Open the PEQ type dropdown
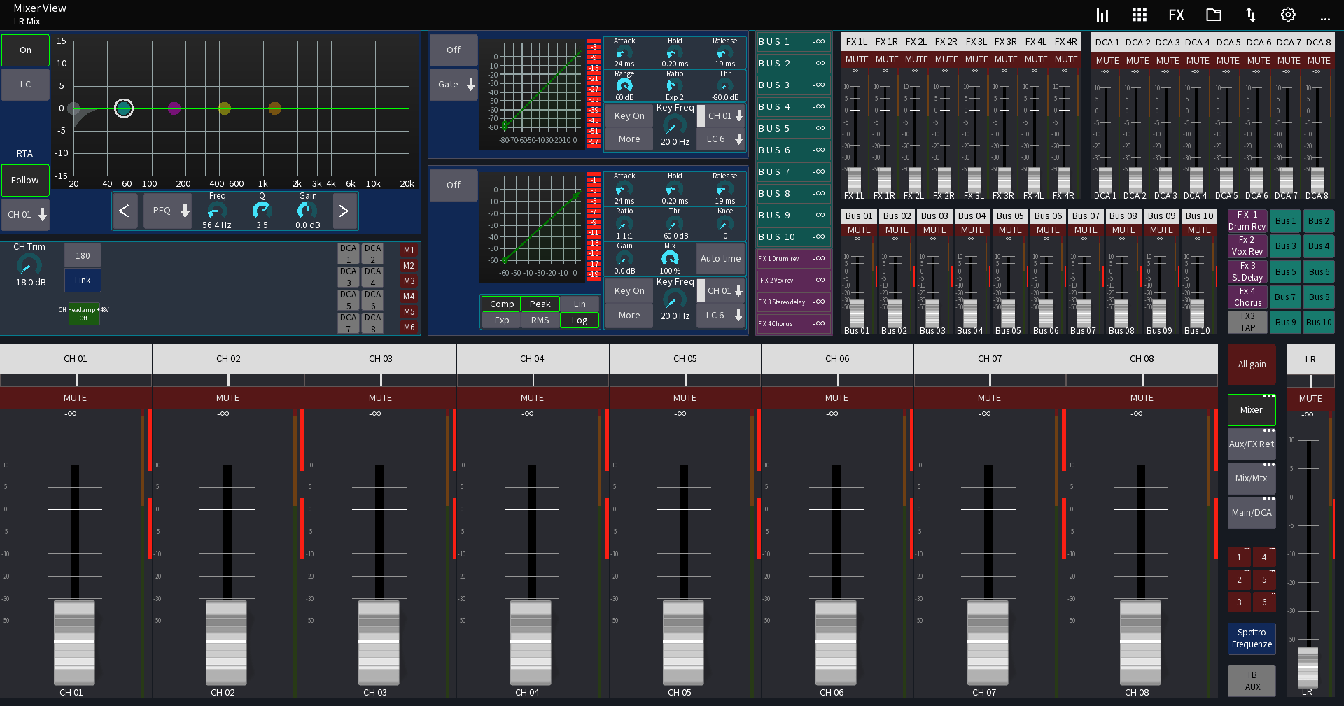This screenshot has height=706, width=1344. point(168,211)
